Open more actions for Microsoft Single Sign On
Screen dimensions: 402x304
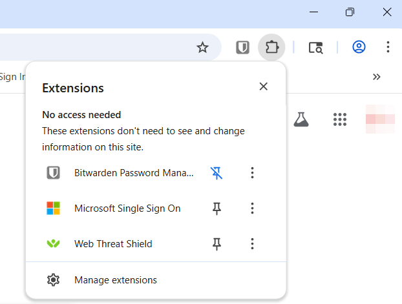coord(252,208)
